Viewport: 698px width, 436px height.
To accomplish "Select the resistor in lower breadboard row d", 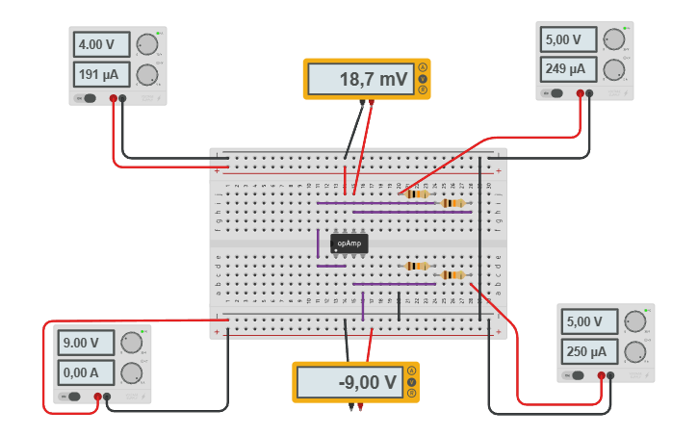I will [x=417, y=266].
